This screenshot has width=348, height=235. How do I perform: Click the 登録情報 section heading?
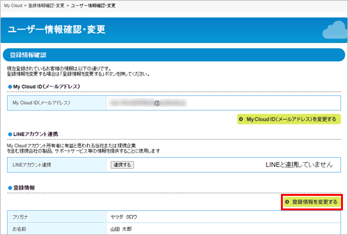point(24,188)
